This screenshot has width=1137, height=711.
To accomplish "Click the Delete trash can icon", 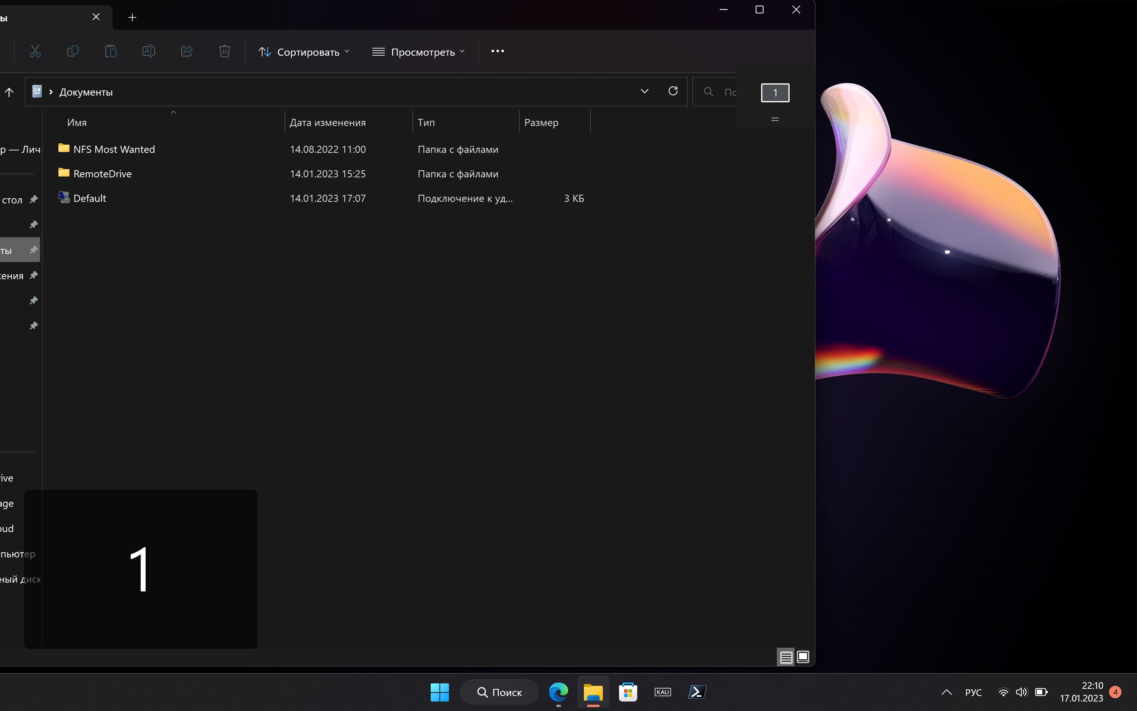I will pyautogui.click(x=225, y=51).
